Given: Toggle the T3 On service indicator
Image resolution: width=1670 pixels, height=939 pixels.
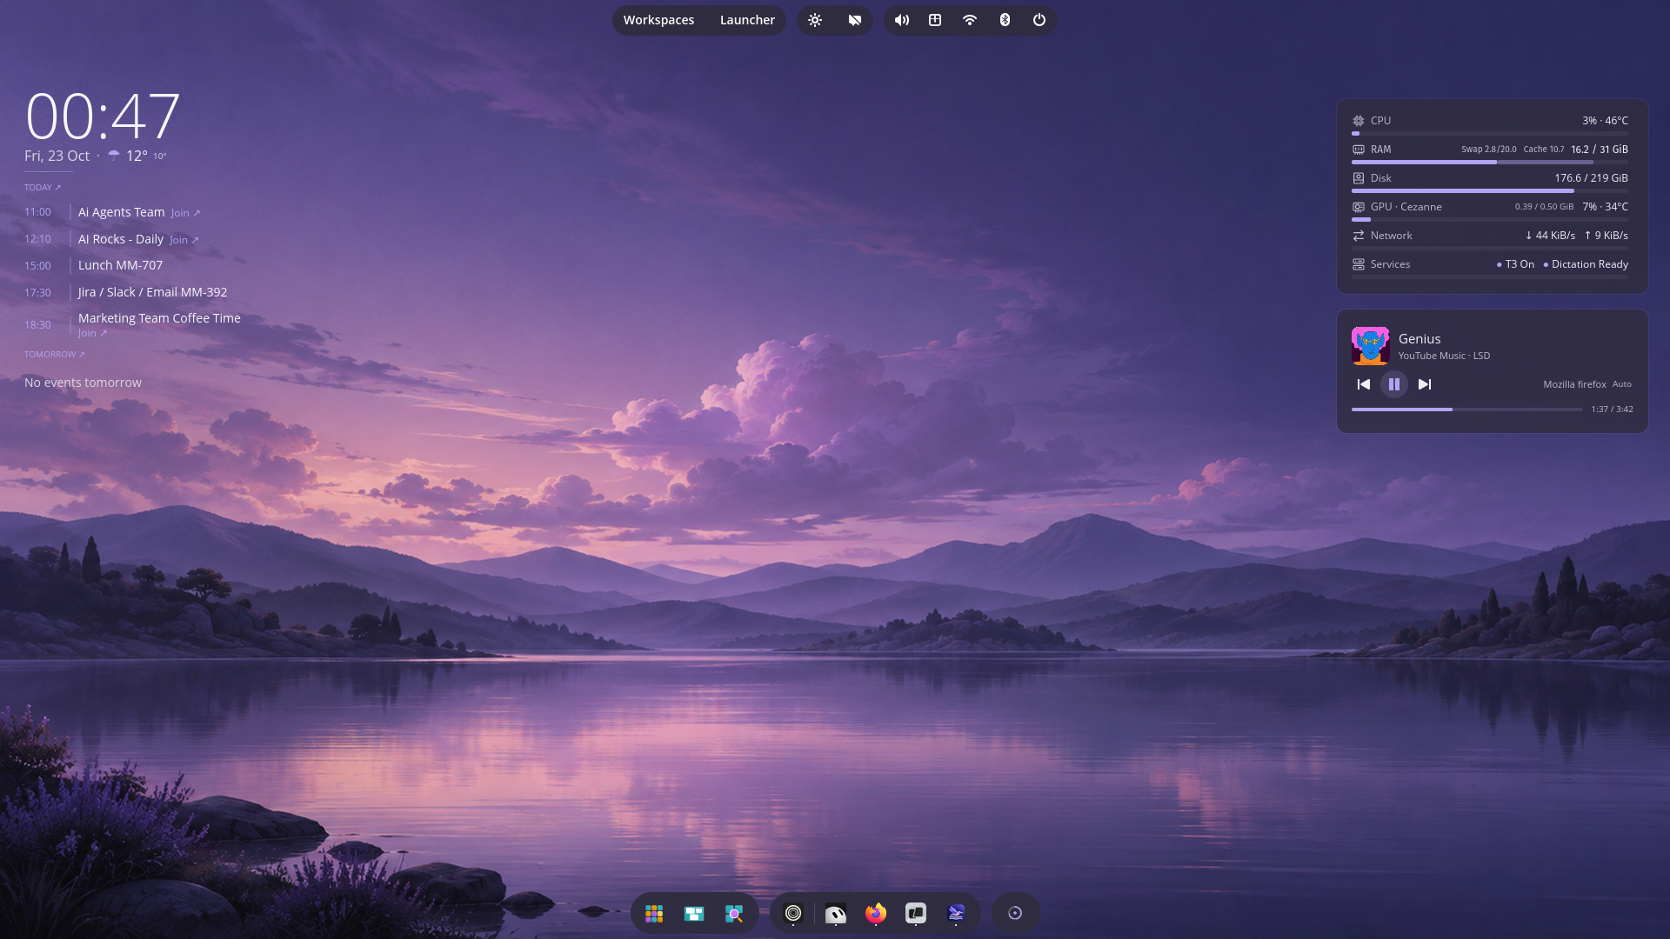Looking at the screenshot, I should 1515,264.
